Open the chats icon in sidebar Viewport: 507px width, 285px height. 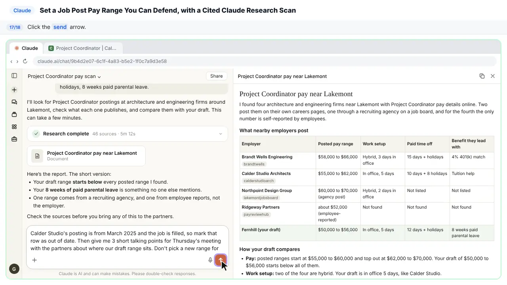[x=14, y=102]
